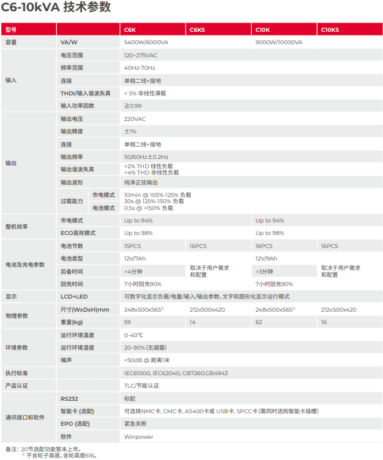
Task: Click the 50/60Hz±0.2Hz output frequency value
Action: [146, 157]
